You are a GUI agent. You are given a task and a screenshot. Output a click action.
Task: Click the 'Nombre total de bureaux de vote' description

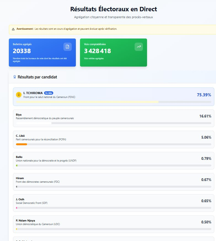(40, 60)
